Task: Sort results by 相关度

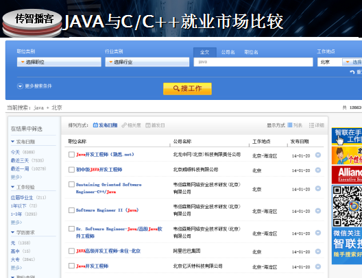Action: pos(132,125)
